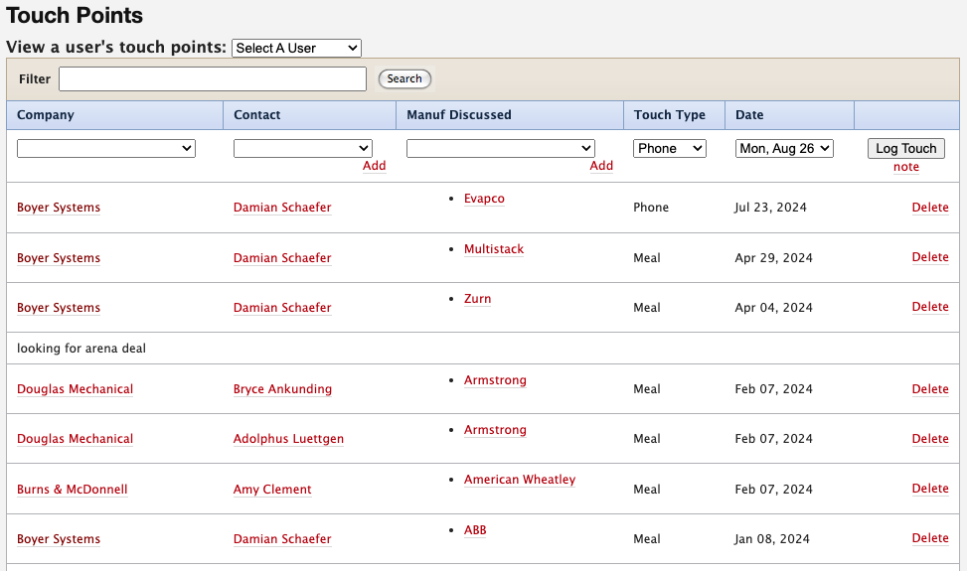Open Boyer Systems in Jan 08, 2024 row
The image size is (967, 571).
[59, 539]
